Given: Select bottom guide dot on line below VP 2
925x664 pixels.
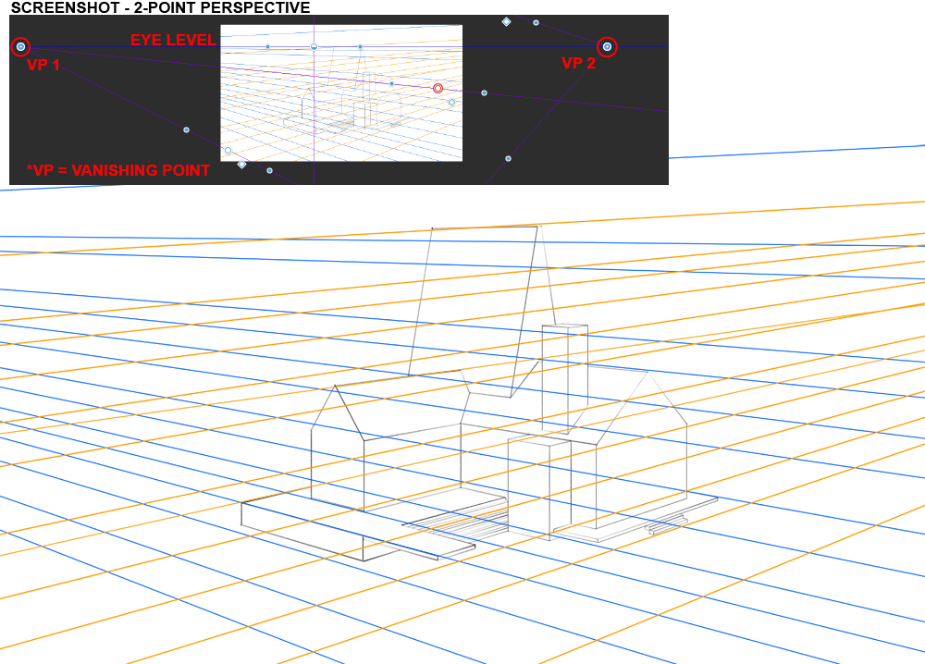Looking at the screenshot, I should (508, 159).
